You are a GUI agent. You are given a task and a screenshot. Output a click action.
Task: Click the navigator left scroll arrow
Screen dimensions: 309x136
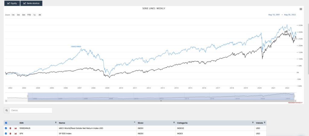click(x=6, y=101)
